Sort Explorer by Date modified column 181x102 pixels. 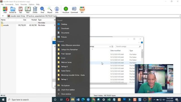click(115, 50)
